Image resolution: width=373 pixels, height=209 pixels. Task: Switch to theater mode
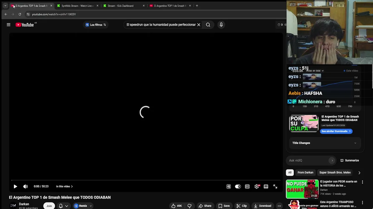tap(266, 186)
